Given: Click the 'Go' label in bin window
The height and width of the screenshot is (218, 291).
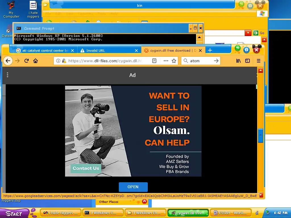Looking at the screenshot, I should 262,33.
